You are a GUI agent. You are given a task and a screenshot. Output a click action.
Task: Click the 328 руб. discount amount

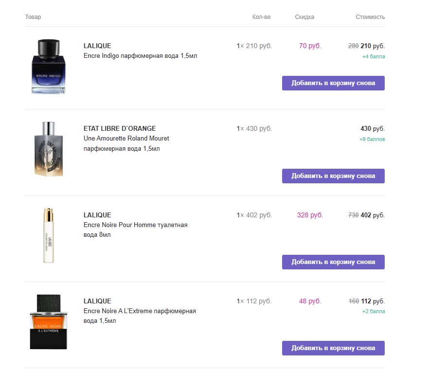pos(310,215)
